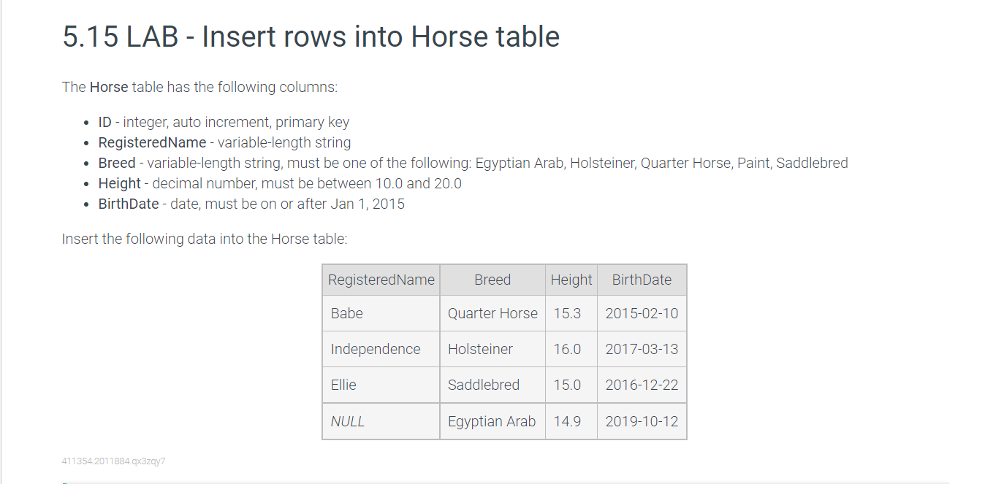This screenshot has width=993, height=484.
Task: Click the Babe name cell
Action: click(381, 313)
